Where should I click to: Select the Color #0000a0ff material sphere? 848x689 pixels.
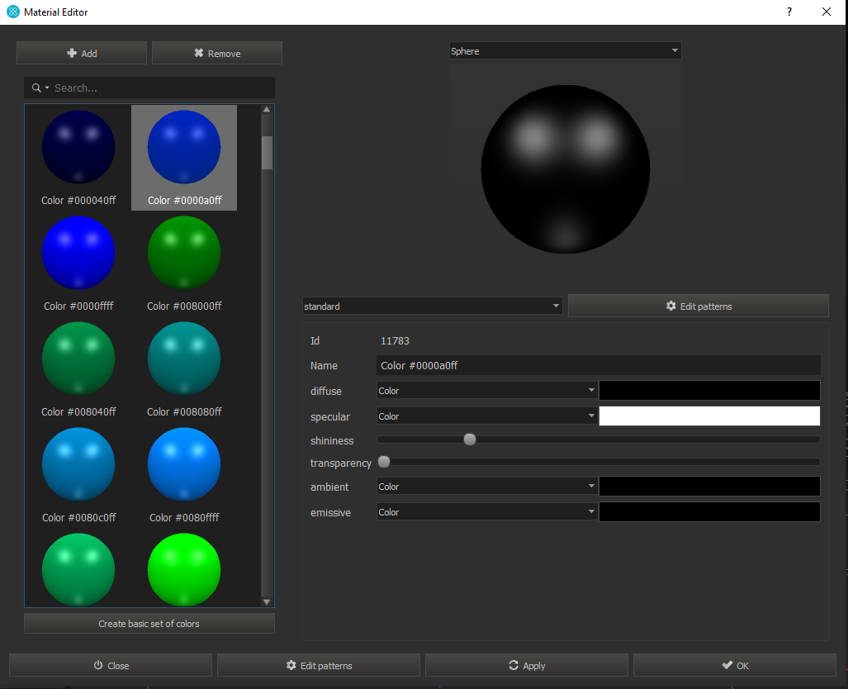click(x=184, y=147)
